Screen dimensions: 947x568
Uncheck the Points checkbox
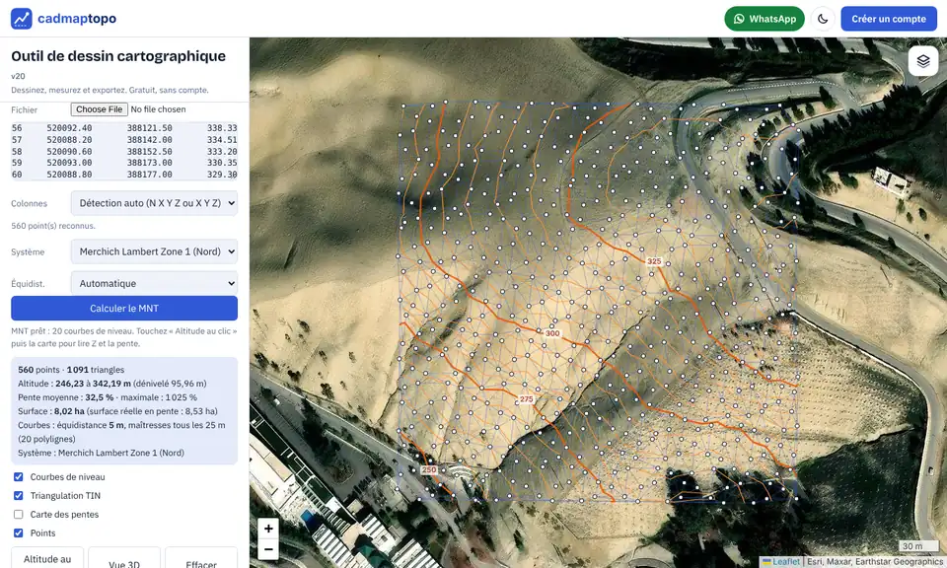pos(19,532)
